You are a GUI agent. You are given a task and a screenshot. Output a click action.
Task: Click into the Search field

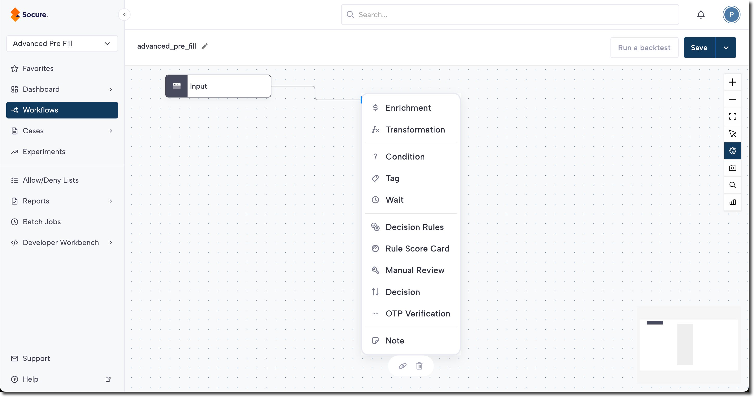509,15
